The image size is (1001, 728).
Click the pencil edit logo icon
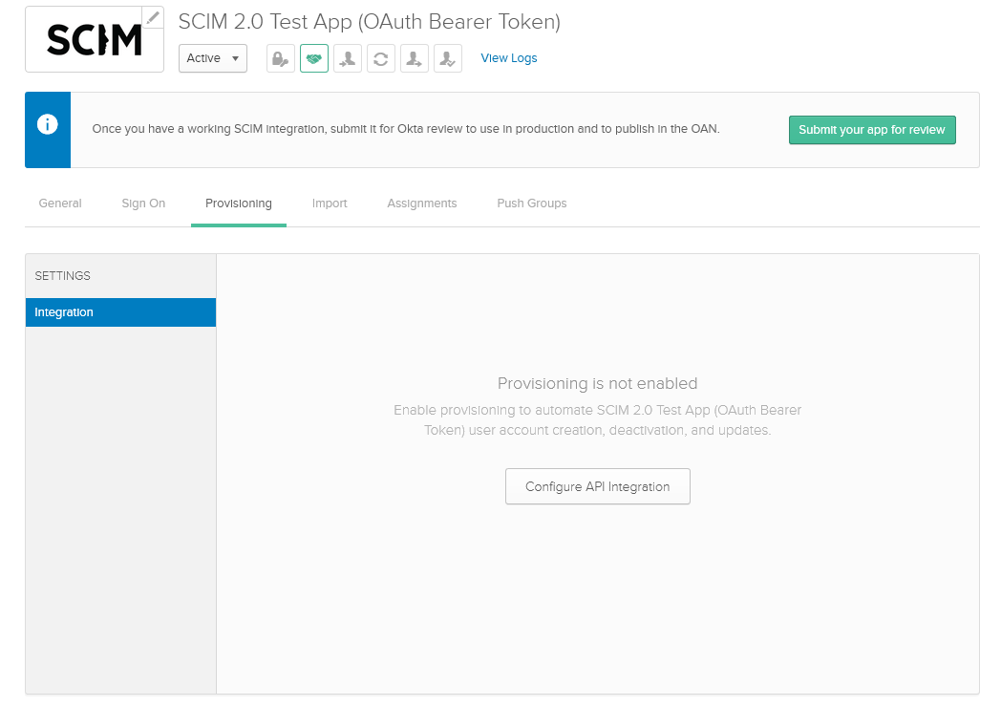pos(153,17)
